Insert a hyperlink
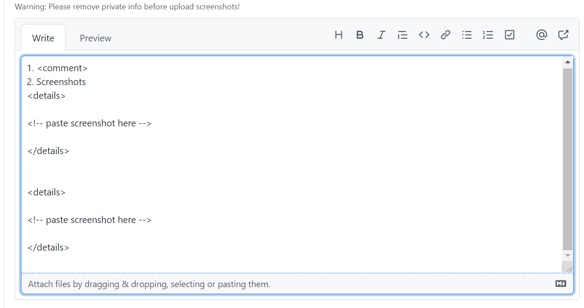 (445, 35)
